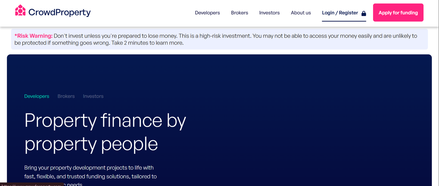Open Investors menu in top navigation
The width and height of the screenshot is (439, 186).
point(269,13)
